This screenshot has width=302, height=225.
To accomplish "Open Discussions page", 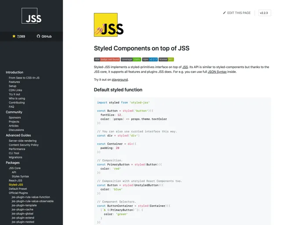I will (x=16, y=130).
